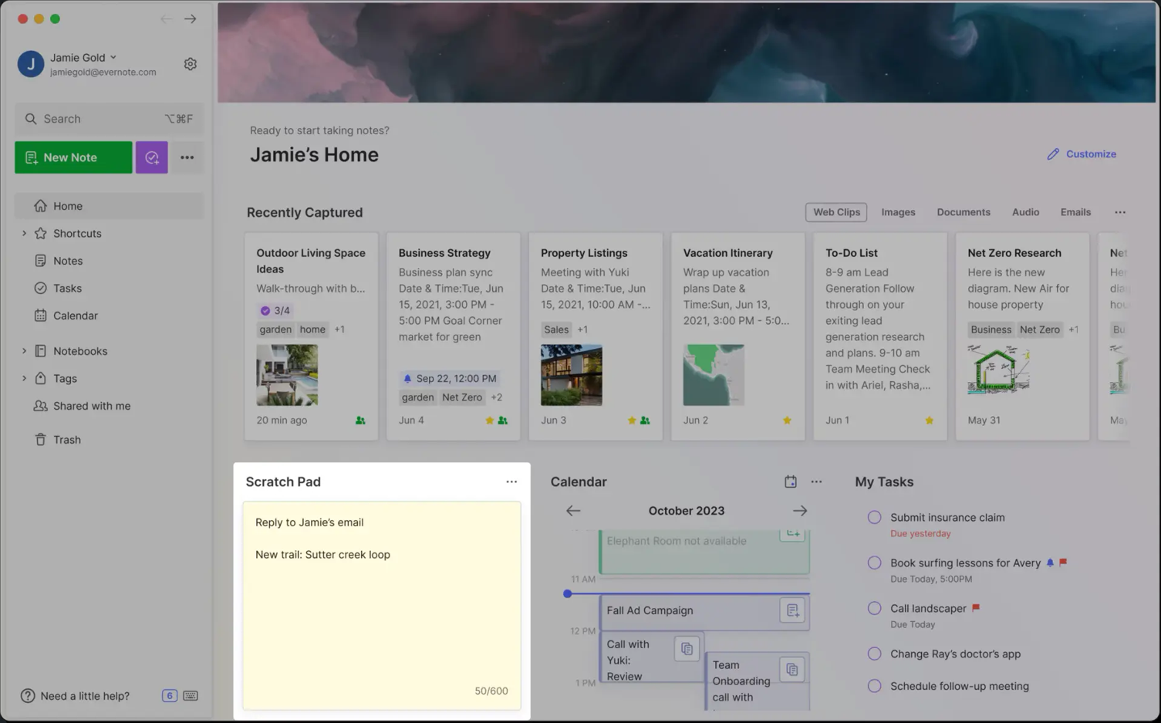Complete the Schedule follow-up meeting task

pyautogui.click(x=874, y=686)
